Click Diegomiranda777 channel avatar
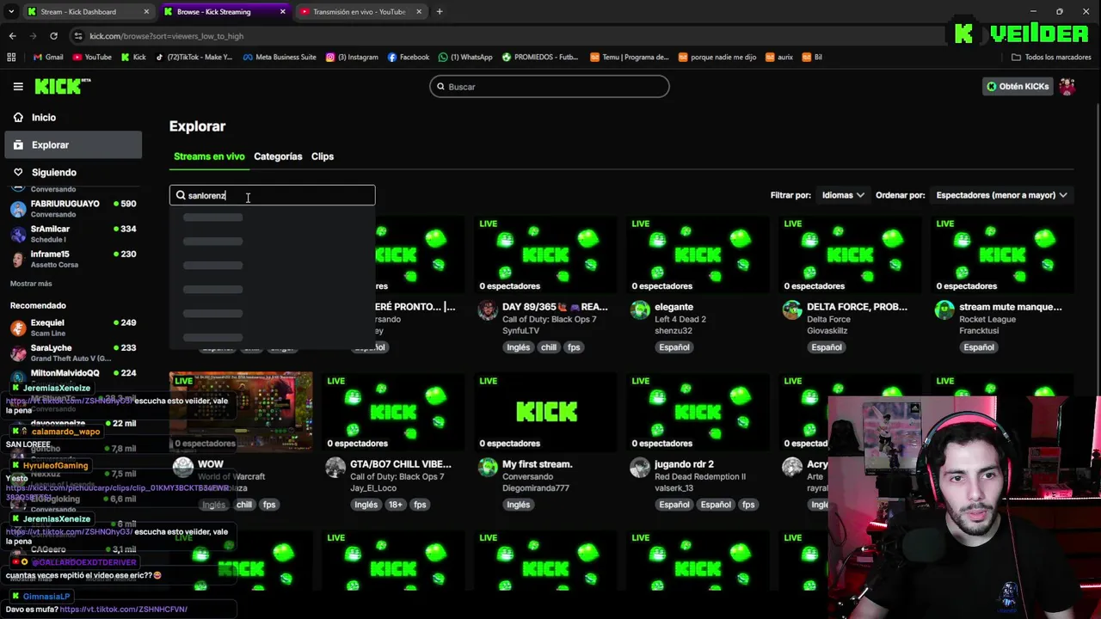 click(x=488, y=467)
